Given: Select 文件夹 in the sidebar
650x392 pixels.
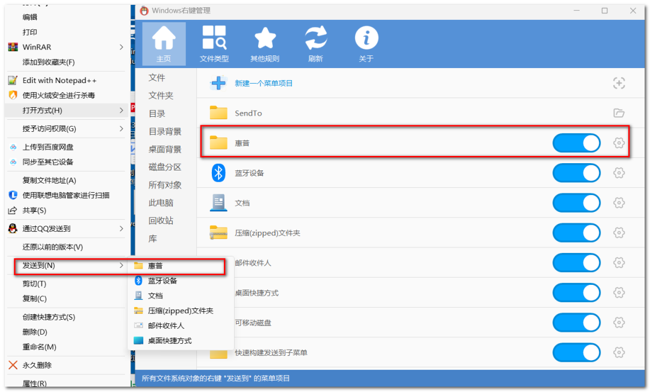Looking at the screenshot, I should point(161,95).
